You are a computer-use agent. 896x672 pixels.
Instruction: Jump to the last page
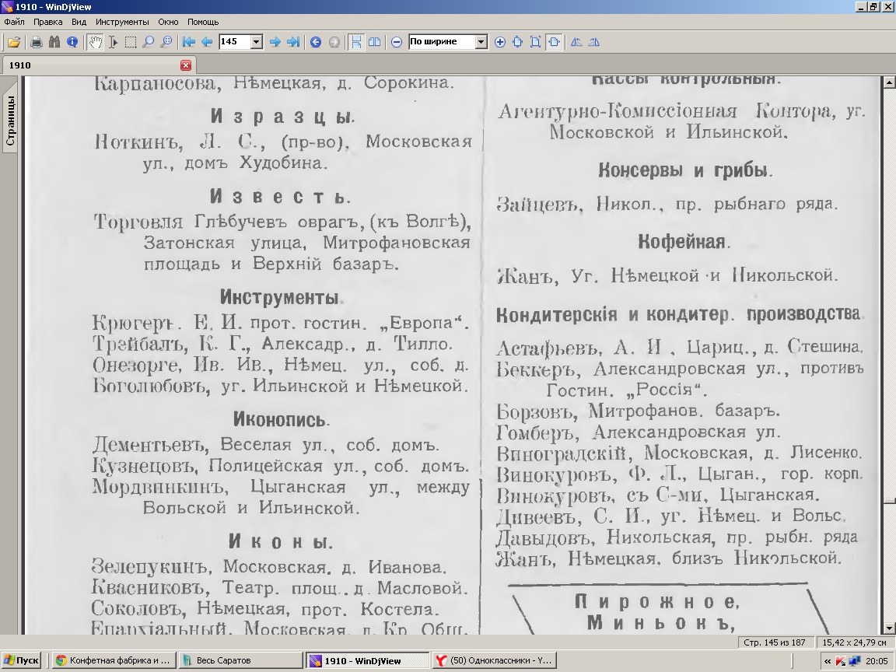[293, 42]
